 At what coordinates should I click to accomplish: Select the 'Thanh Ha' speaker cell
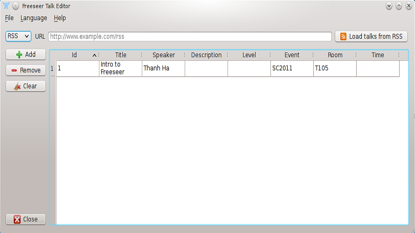pyautogui.click(x=163, y=68)
